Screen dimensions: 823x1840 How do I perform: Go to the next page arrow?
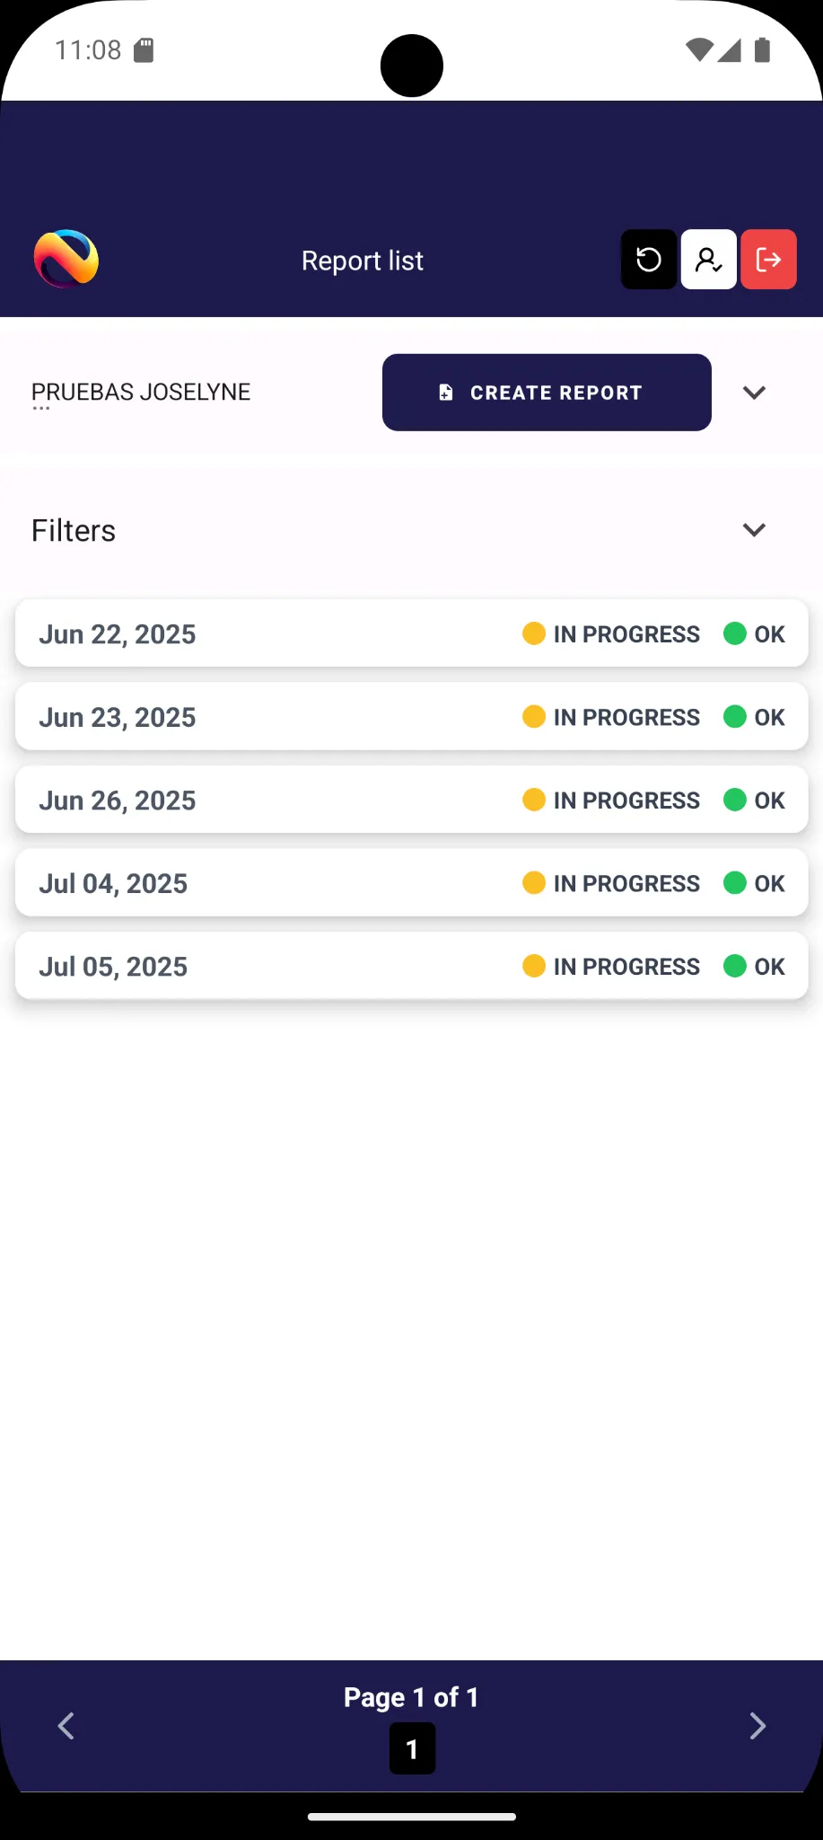tap(757, 1725)
